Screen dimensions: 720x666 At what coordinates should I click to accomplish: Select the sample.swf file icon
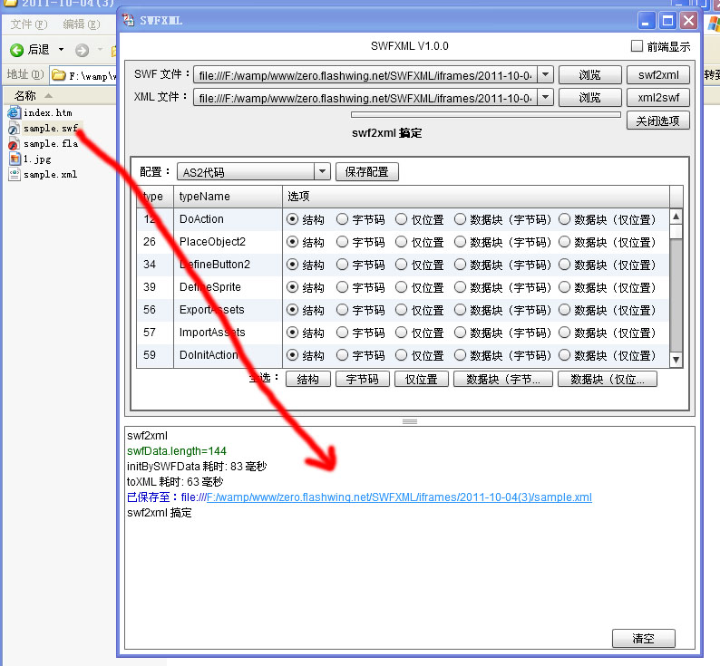tap(15, 129)
